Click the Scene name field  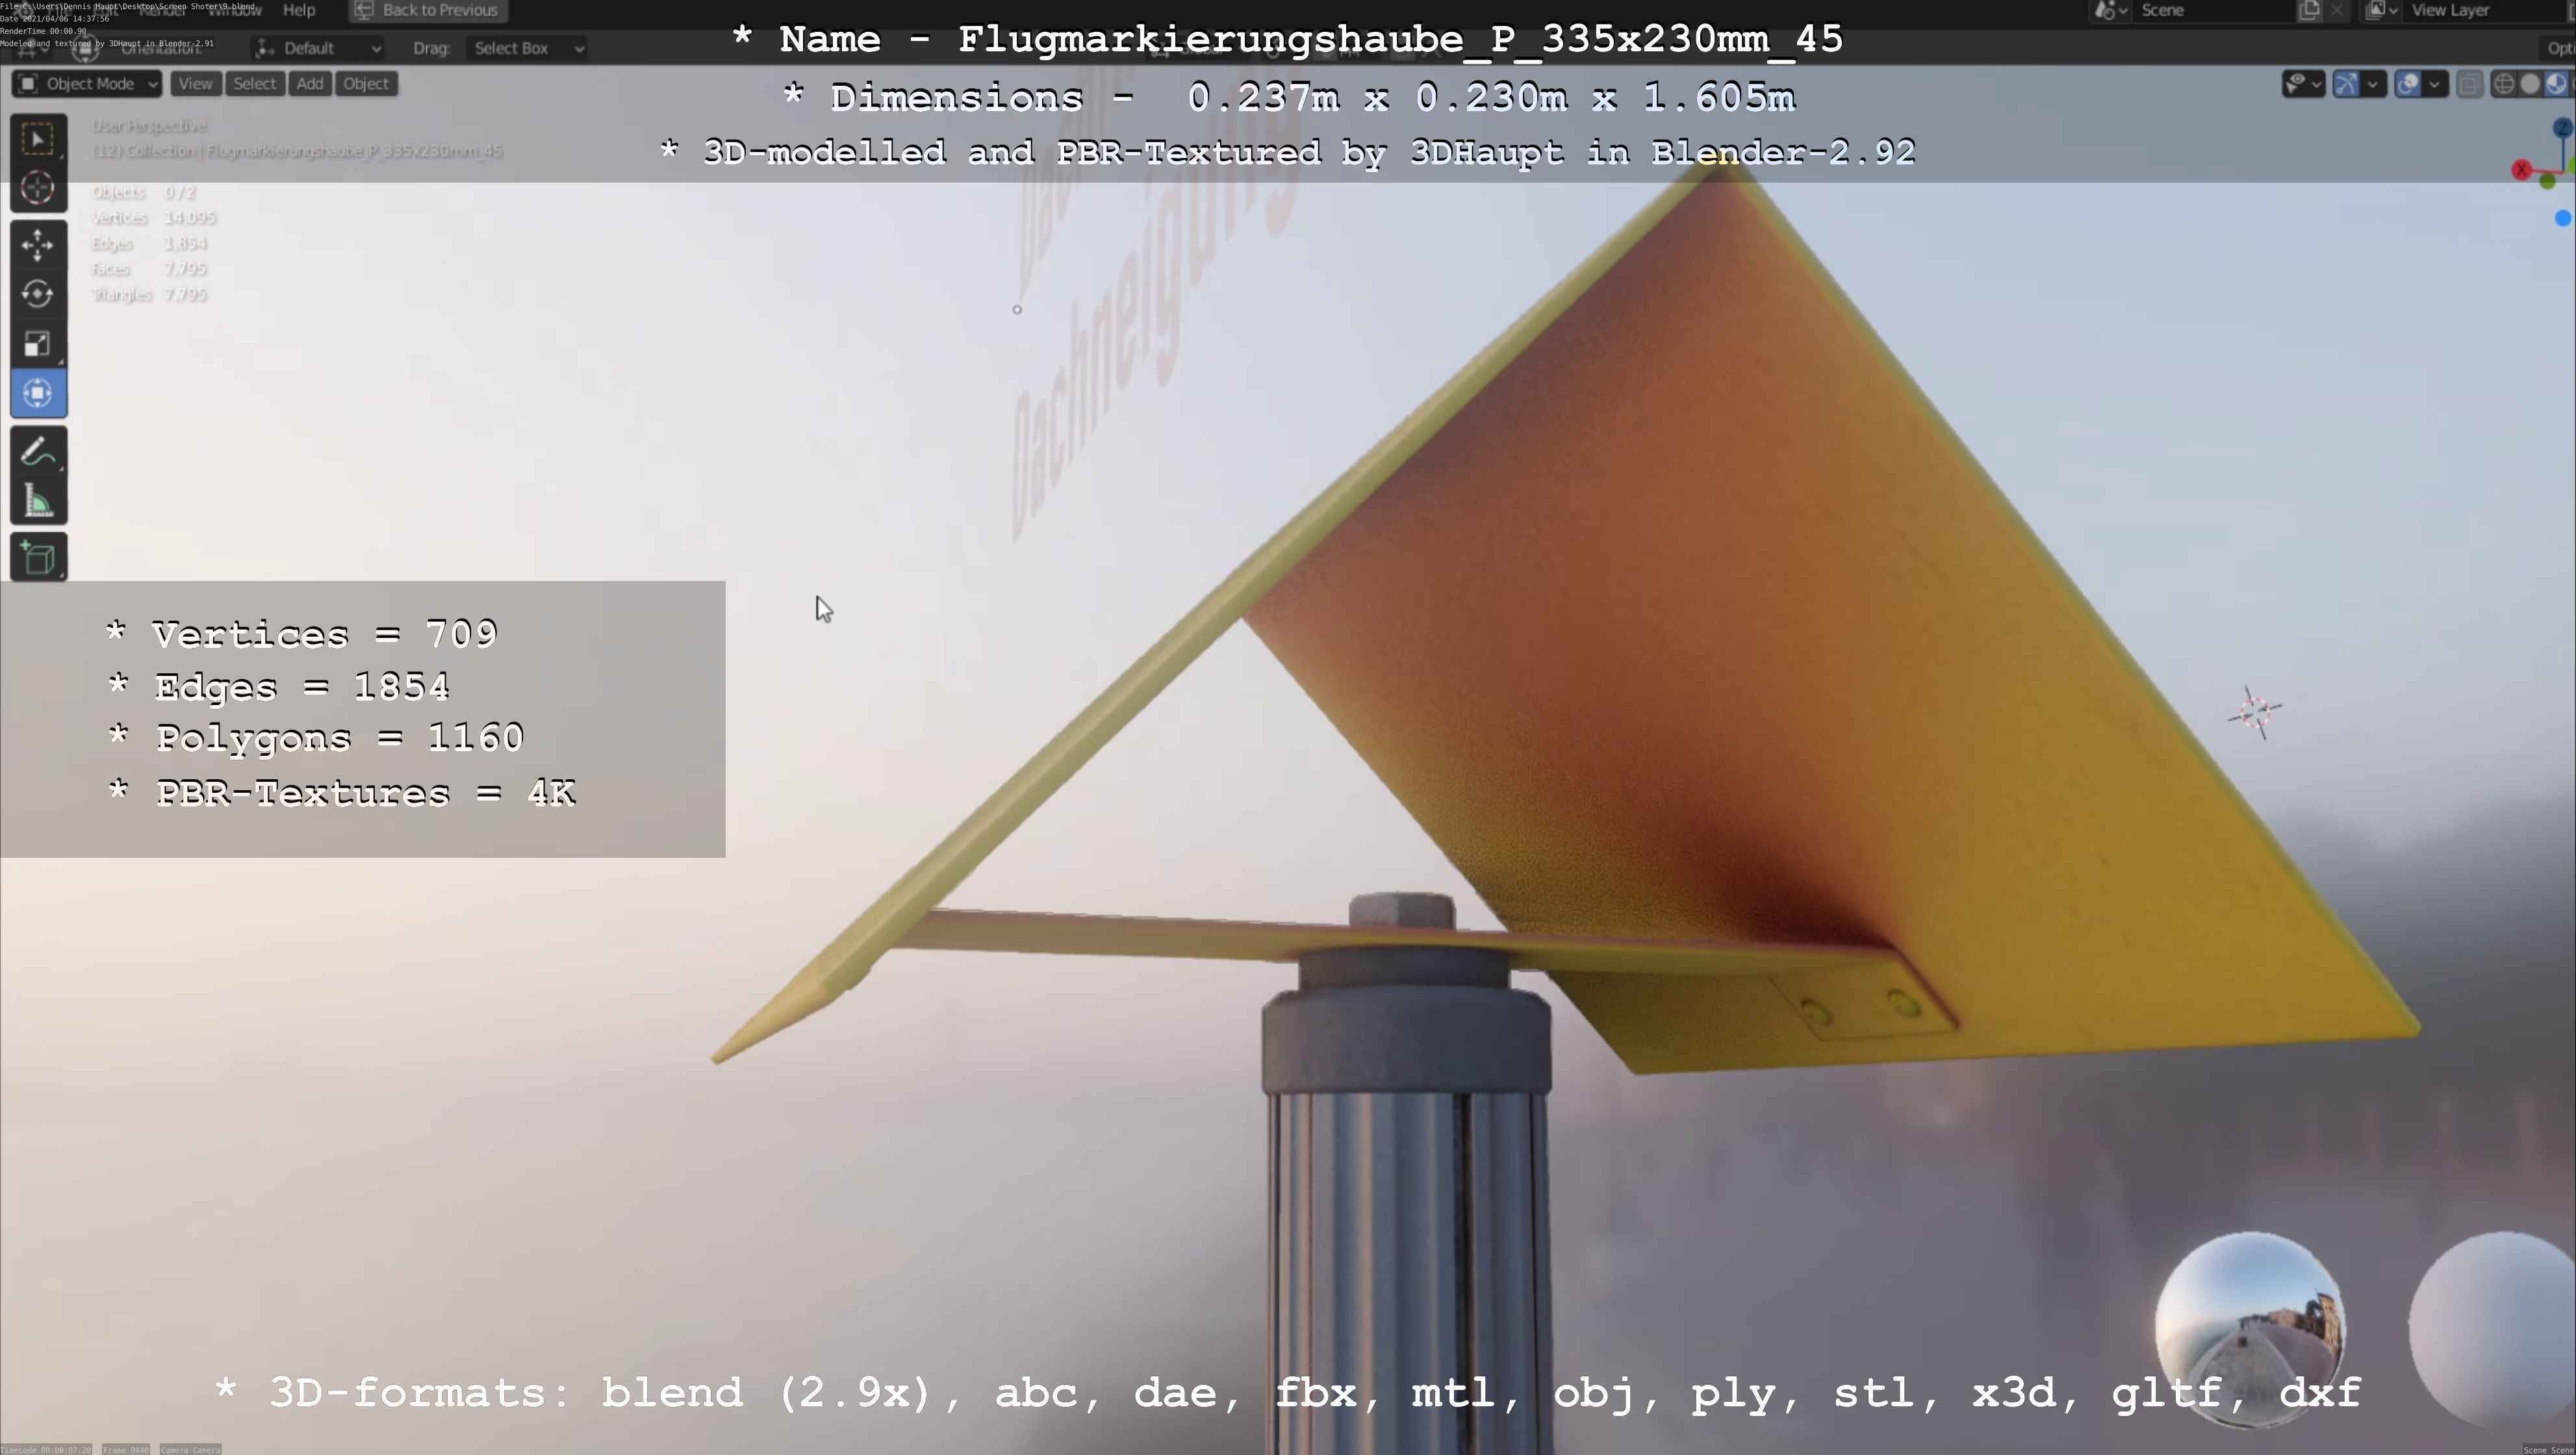click(2210, 10)
